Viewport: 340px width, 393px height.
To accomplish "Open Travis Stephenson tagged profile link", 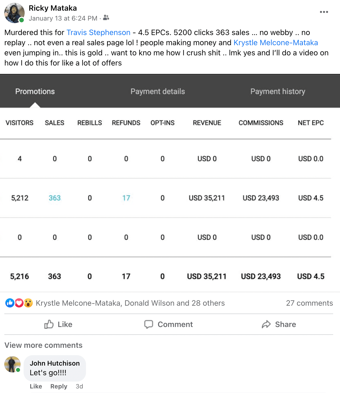I will (x=98, y=32).
